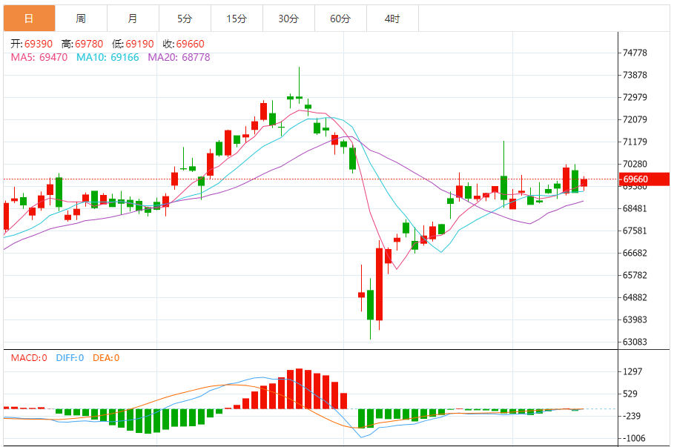Screen dimensions: 674x447
Task: Choose the 15分 timeframe tab
Action: [x=237, y=19]
